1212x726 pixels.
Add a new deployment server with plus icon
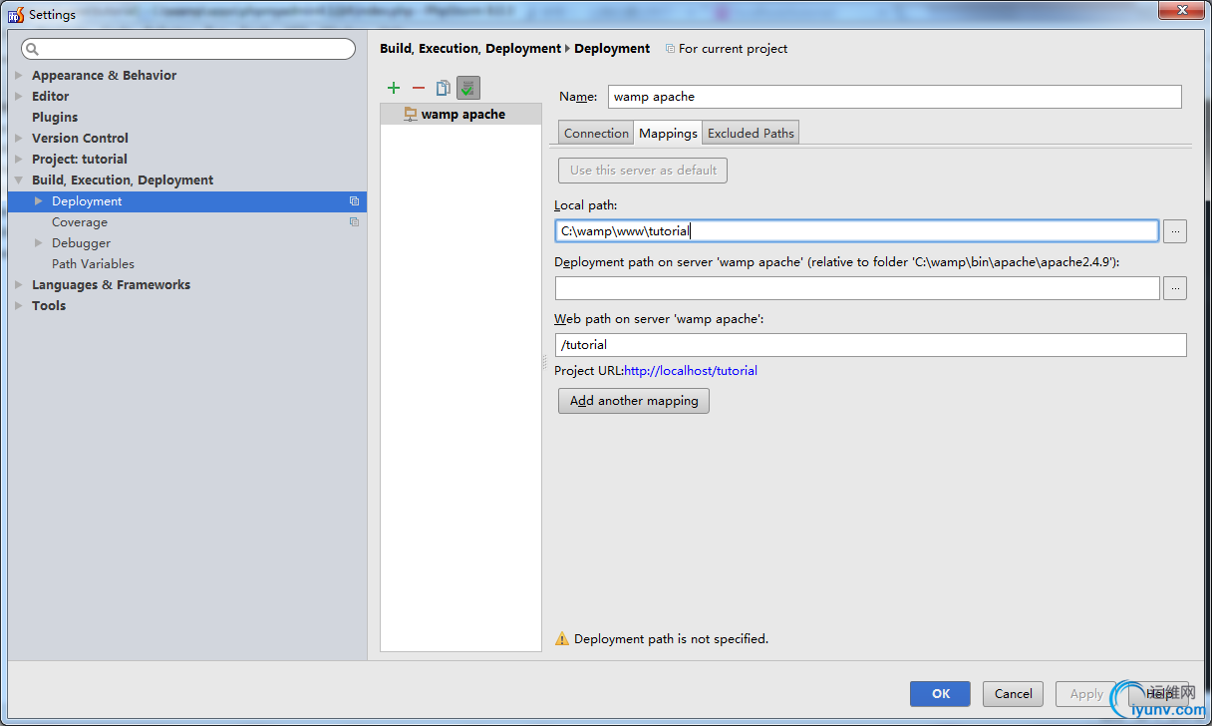394,88
